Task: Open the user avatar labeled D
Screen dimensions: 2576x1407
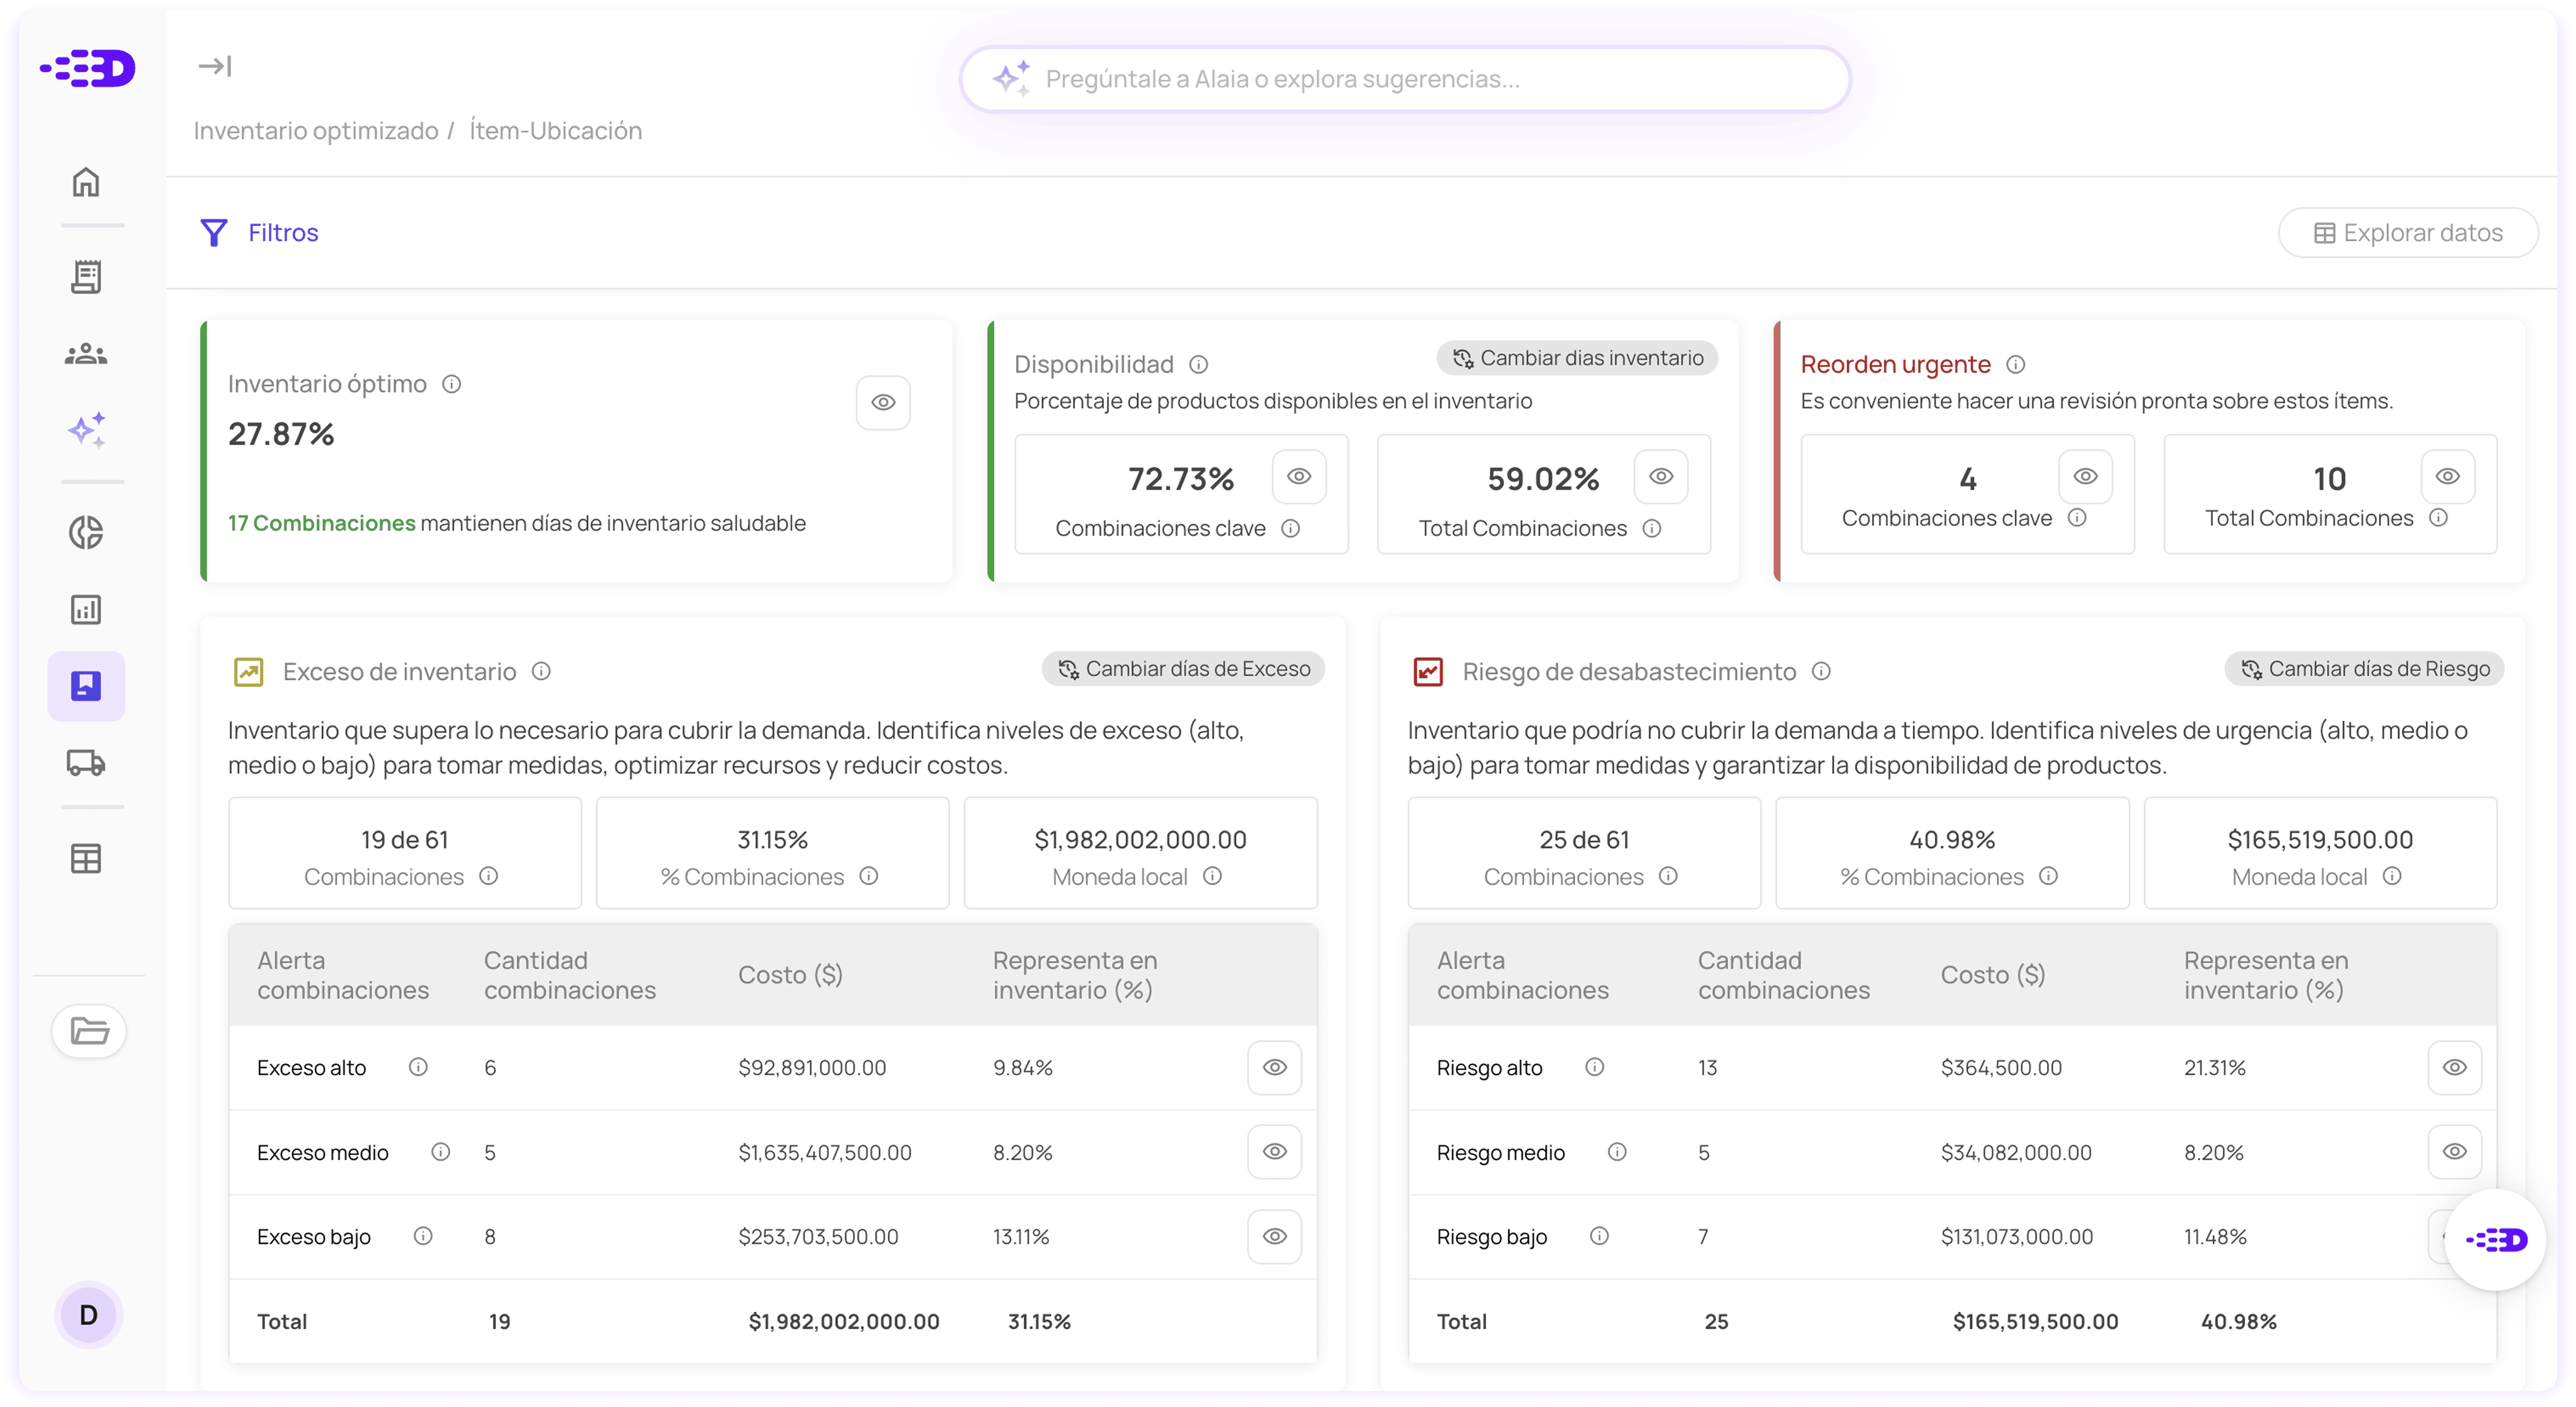Action: [88, 1314]
